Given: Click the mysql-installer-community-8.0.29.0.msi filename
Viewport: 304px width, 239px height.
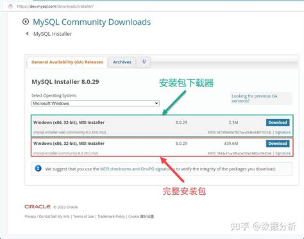Looking at the screenshot, I should [65, 153].
